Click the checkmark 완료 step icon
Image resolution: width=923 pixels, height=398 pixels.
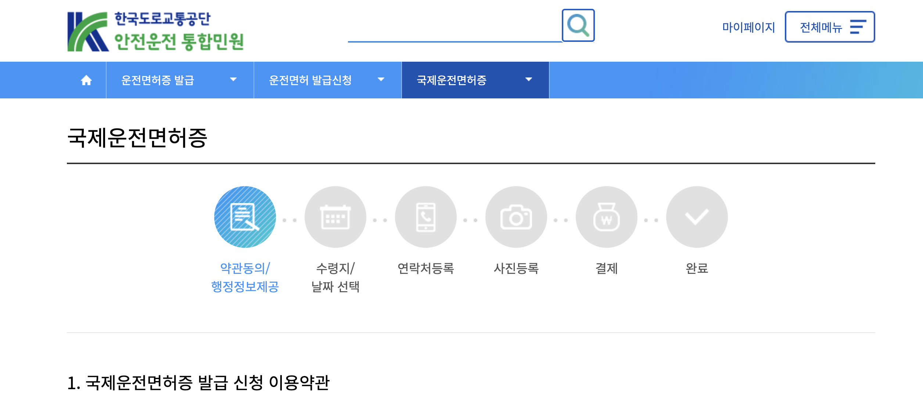697,217
